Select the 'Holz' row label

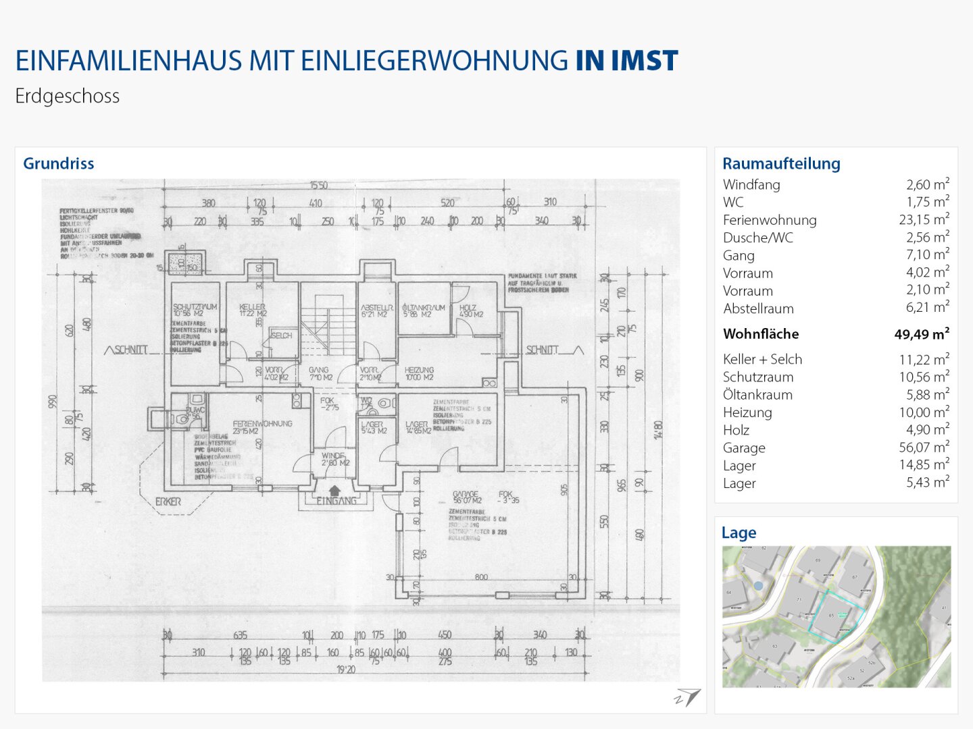736,430
